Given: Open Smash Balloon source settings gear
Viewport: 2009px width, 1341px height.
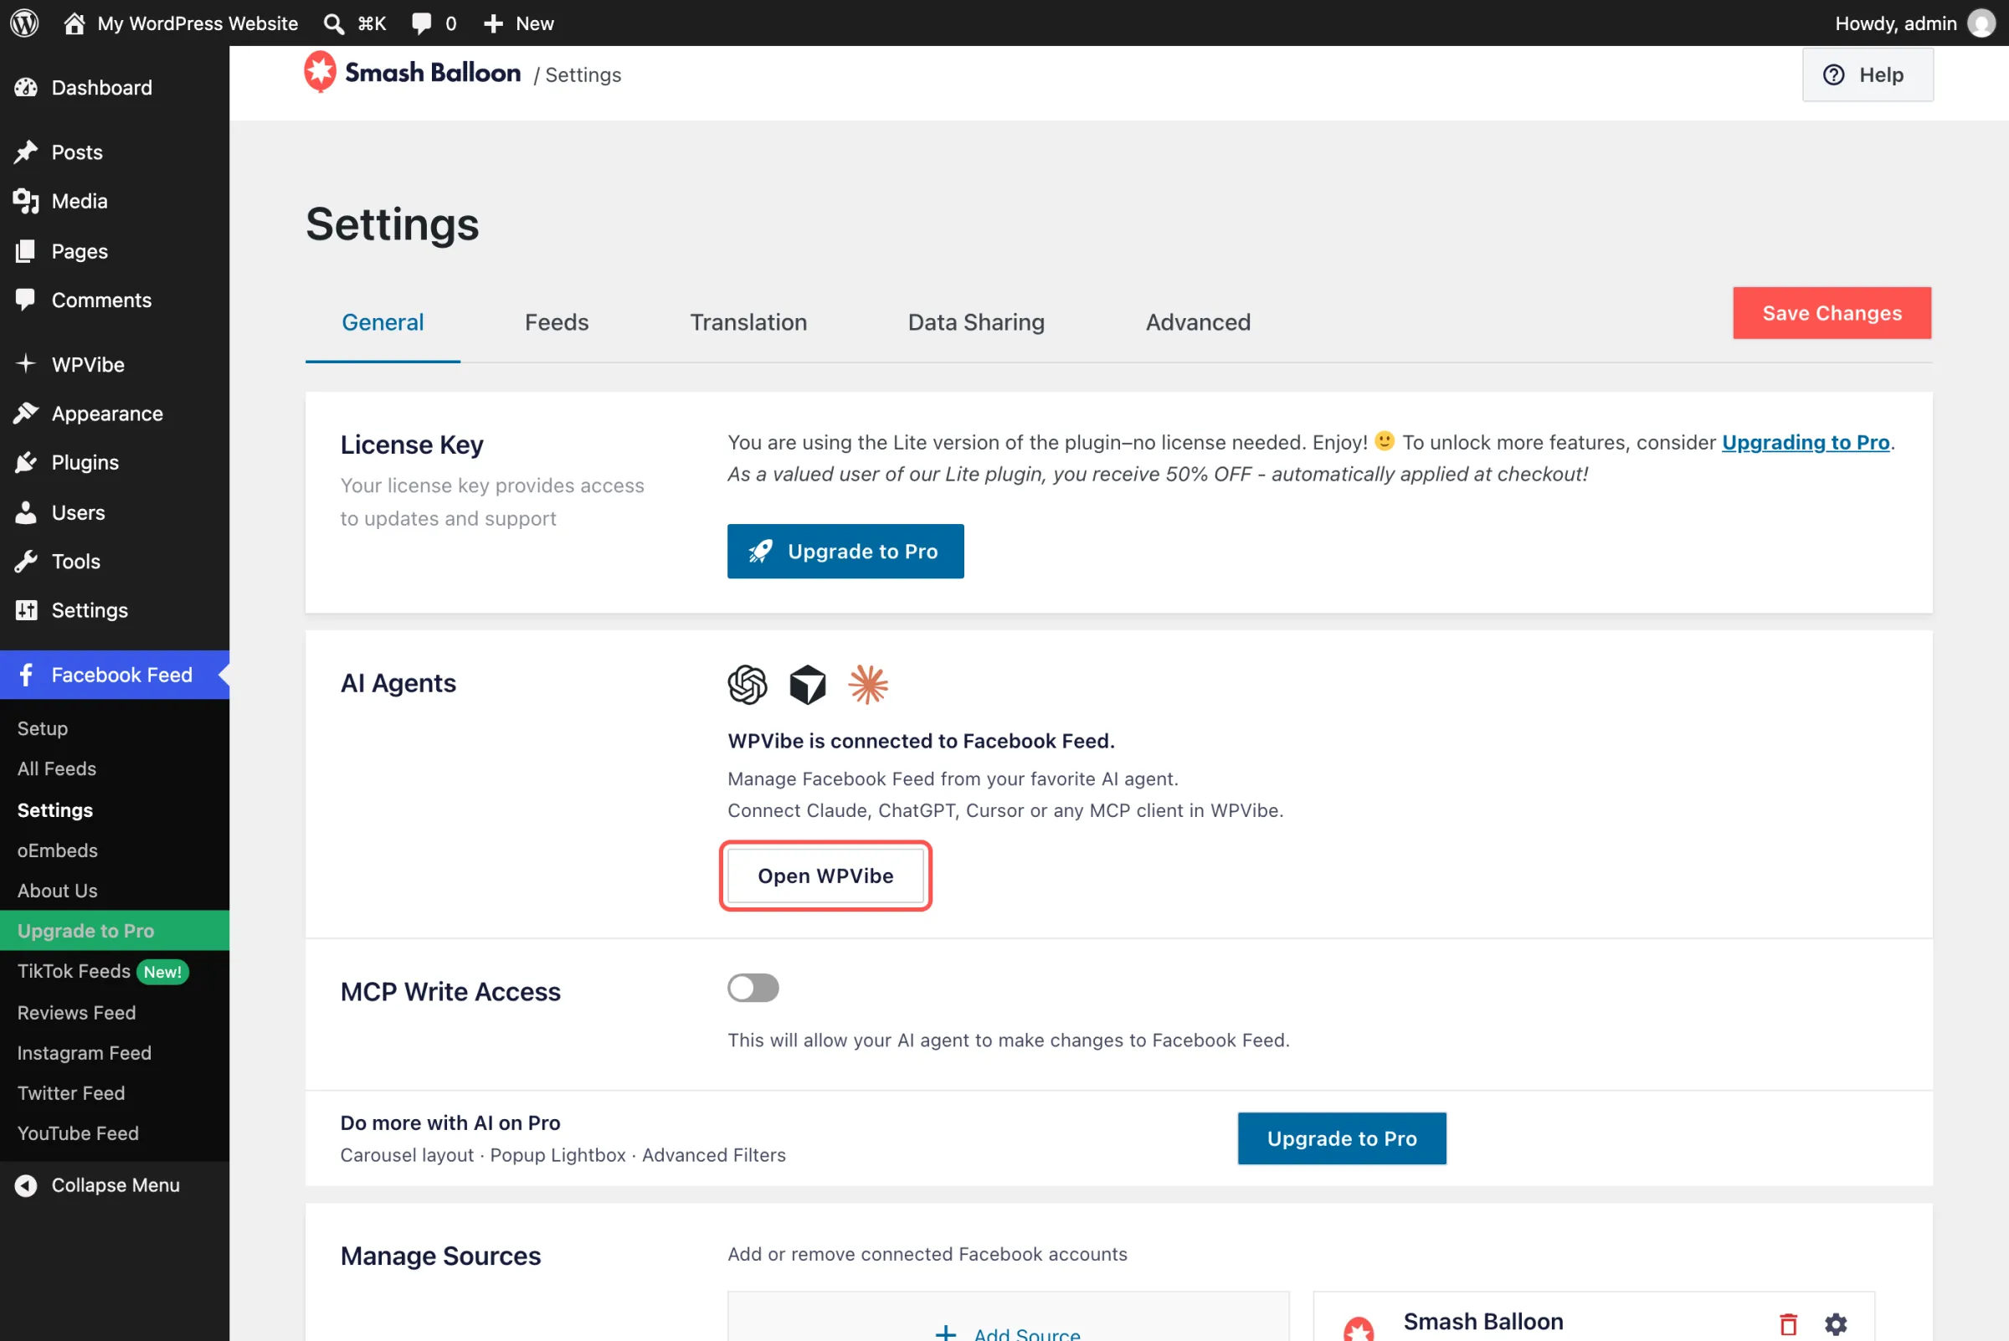Looking at the screenshot, I should tap(1836, 1324).
